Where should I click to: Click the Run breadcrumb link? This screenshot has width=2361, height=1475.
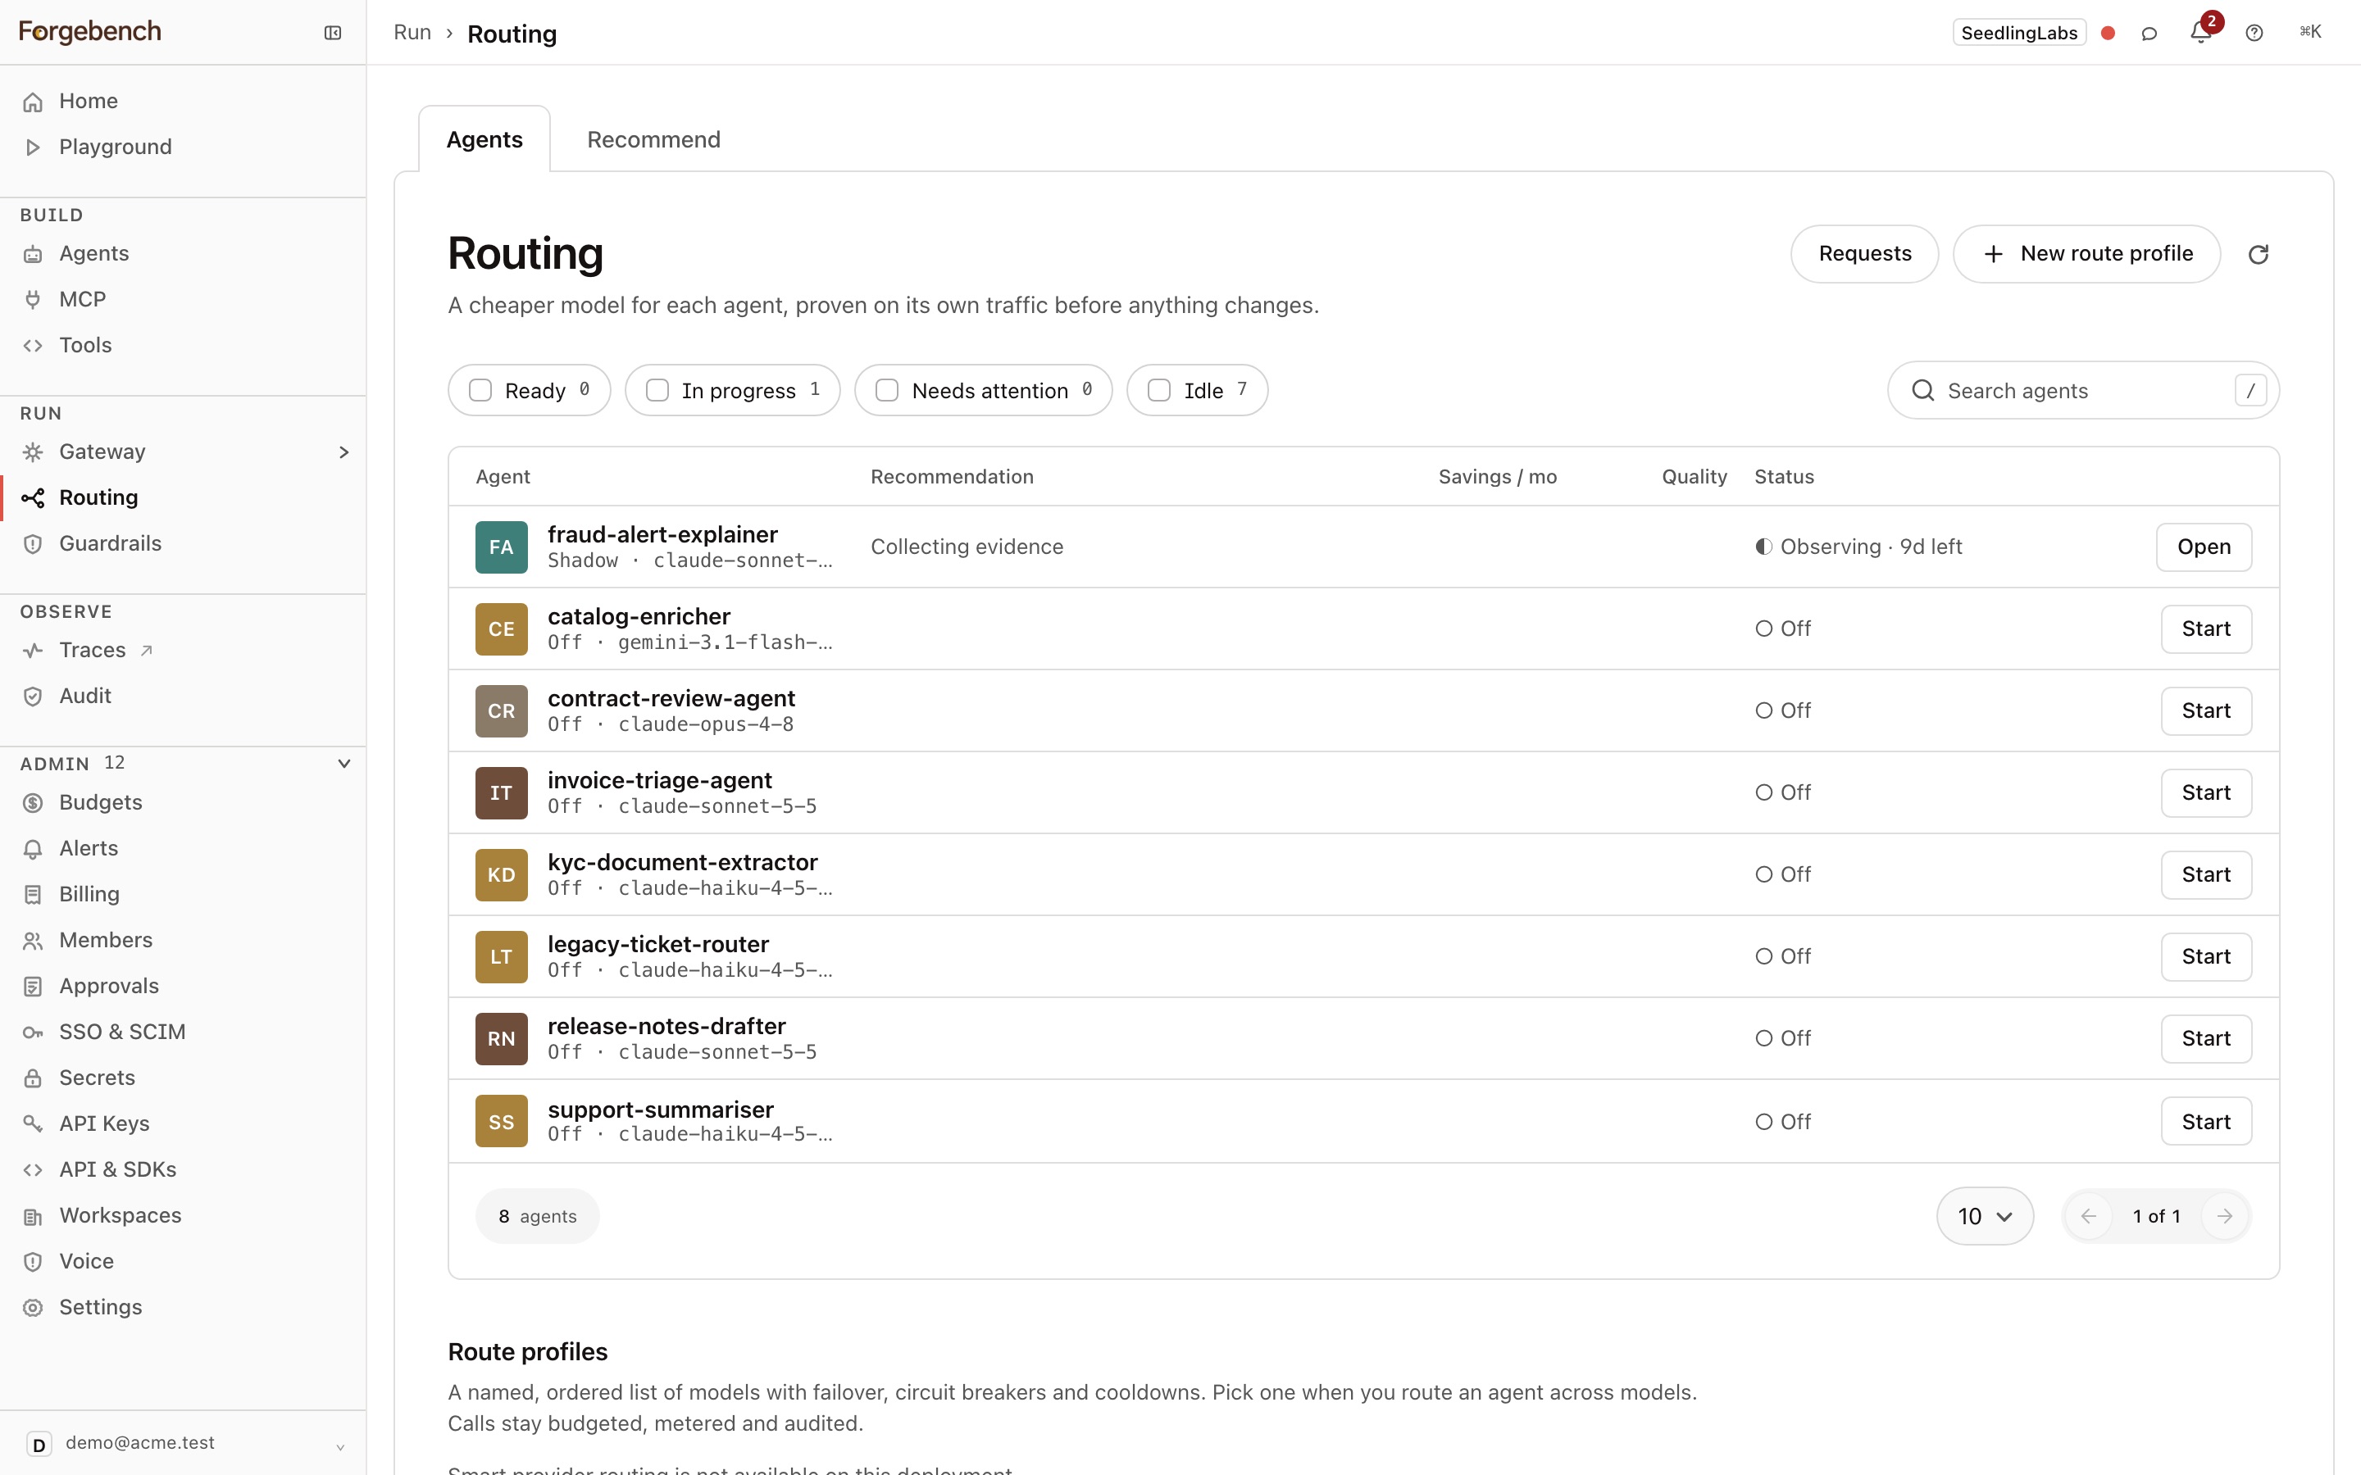[x=412, y=33]
